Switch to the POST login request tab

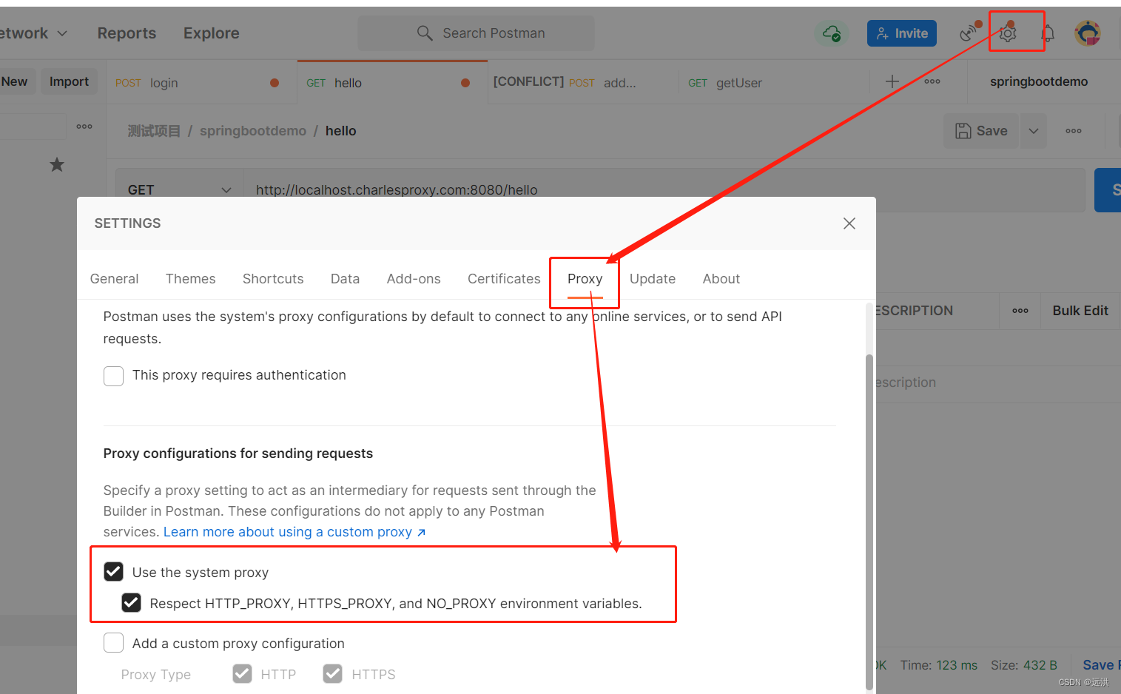(x=201, y=83)
